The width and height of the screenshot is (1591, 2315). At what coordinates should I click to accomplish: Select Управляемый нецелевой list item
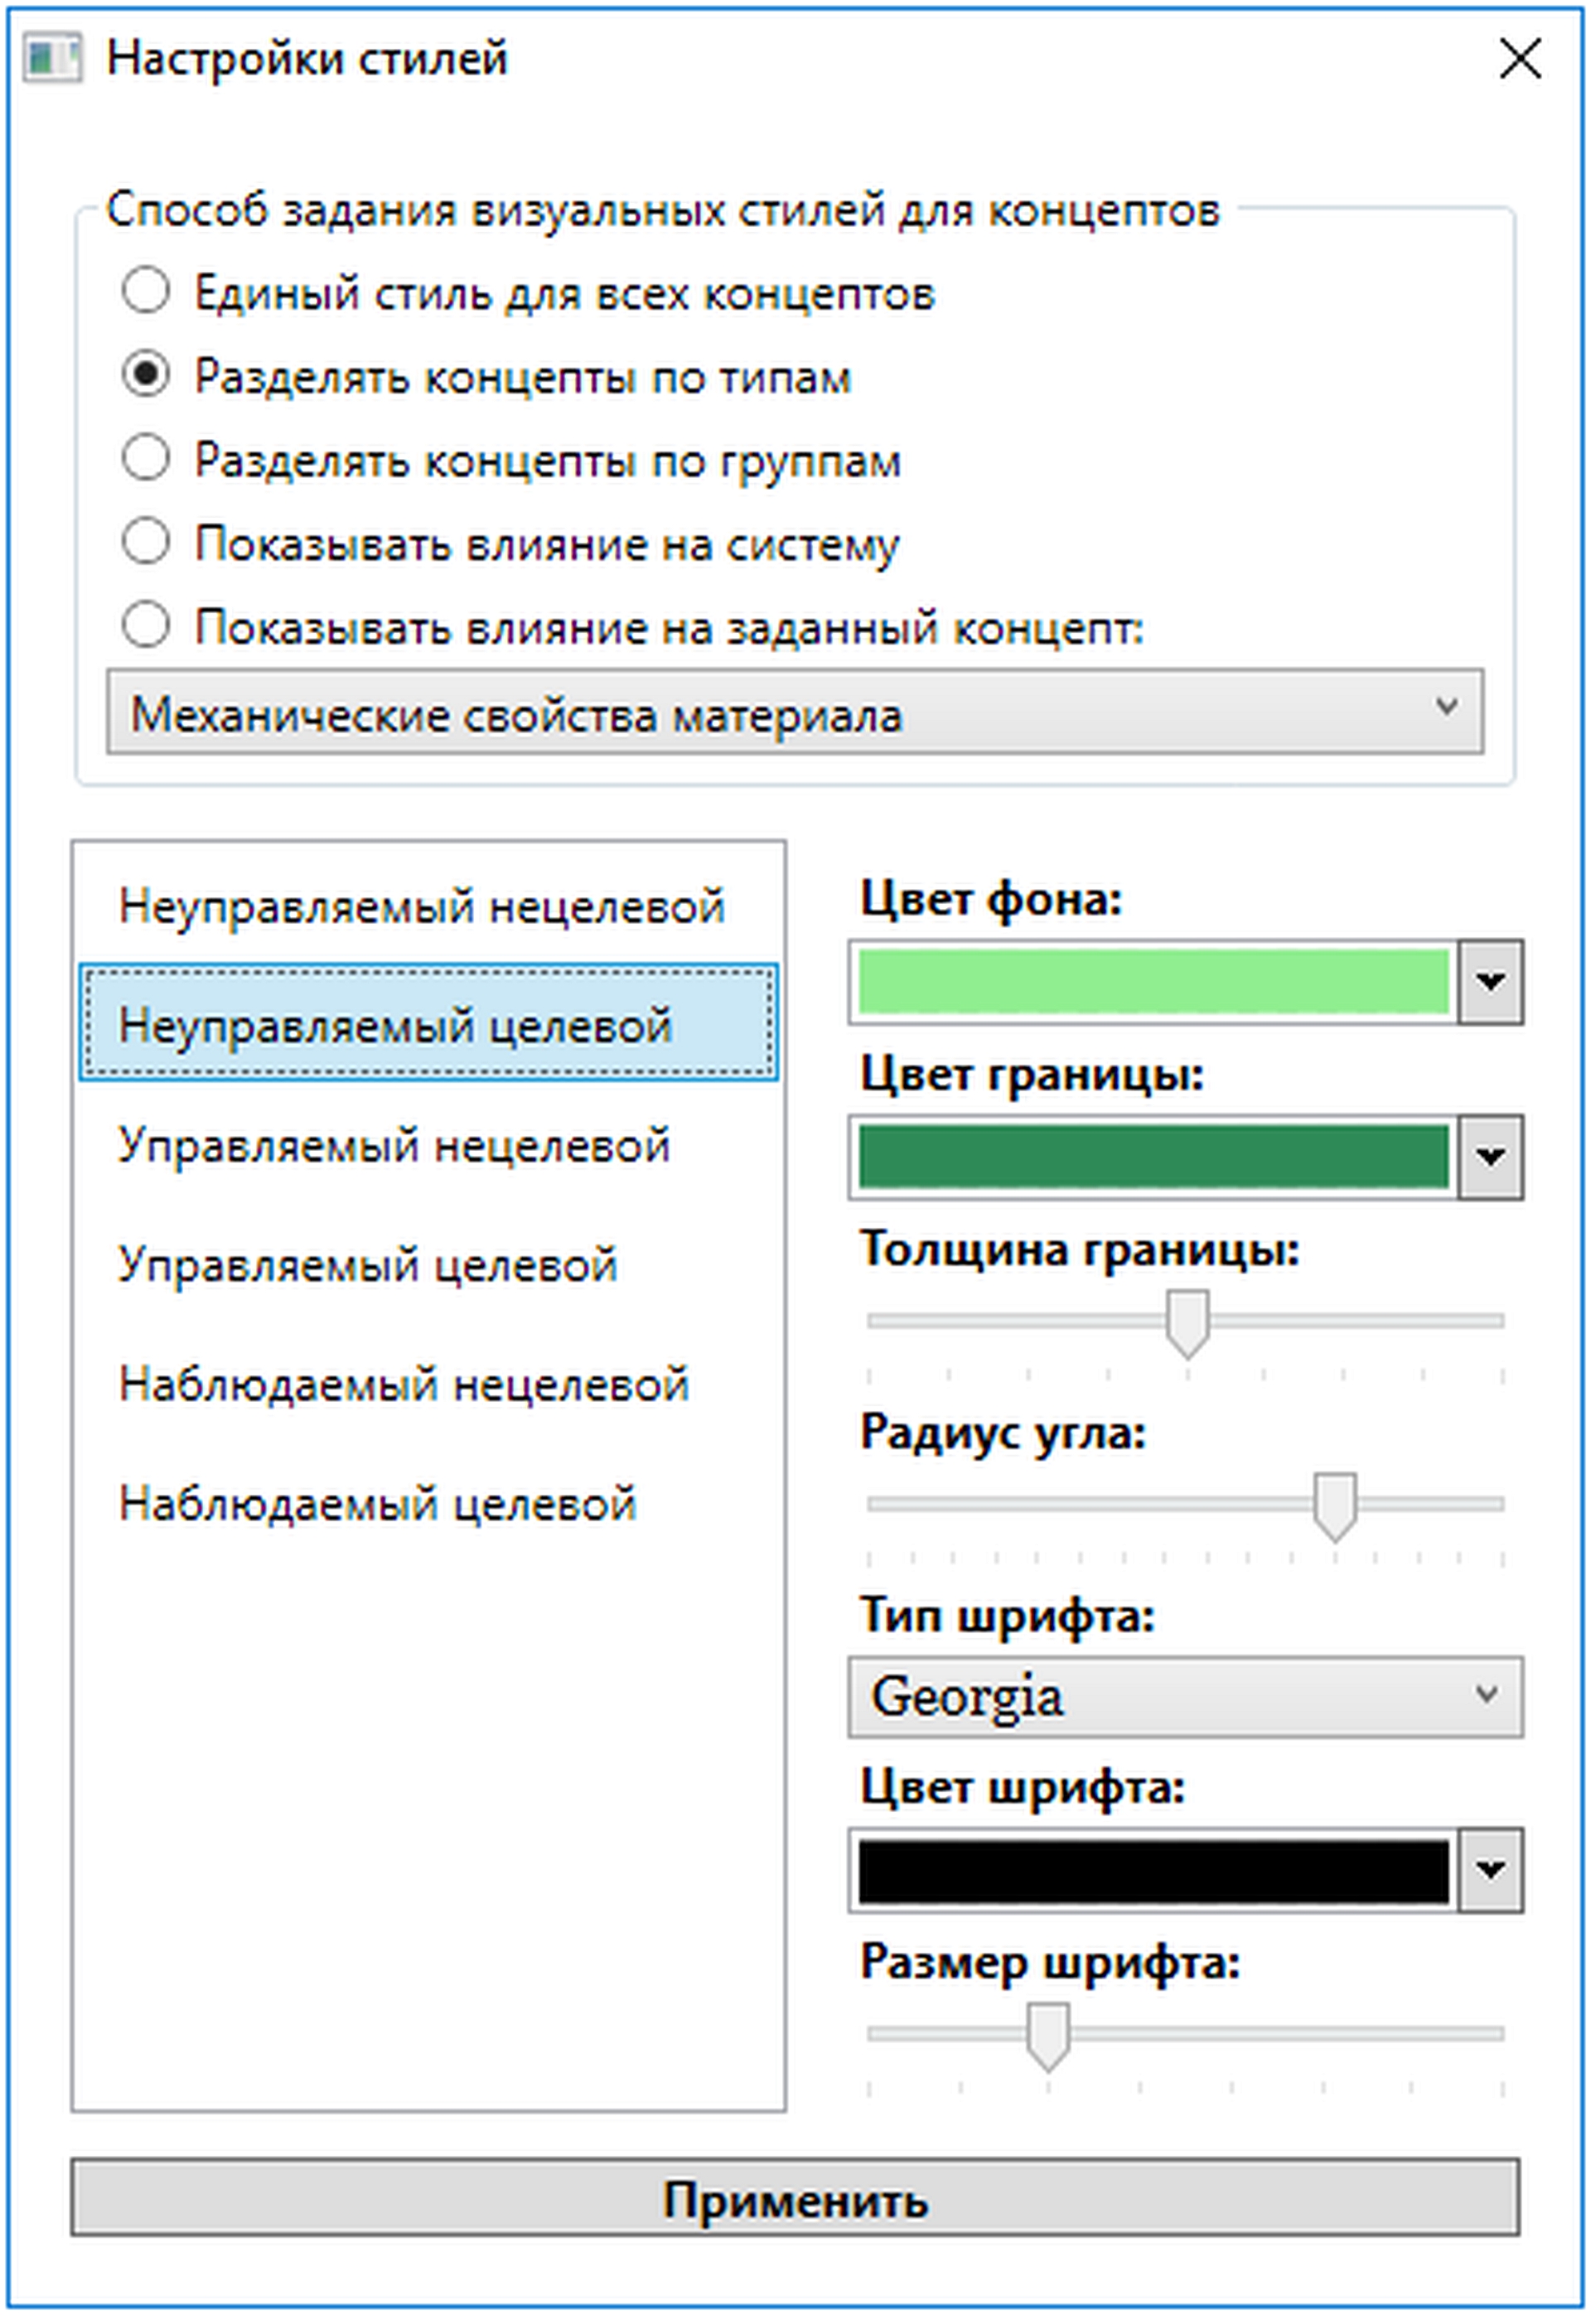tap(394, 1146)
